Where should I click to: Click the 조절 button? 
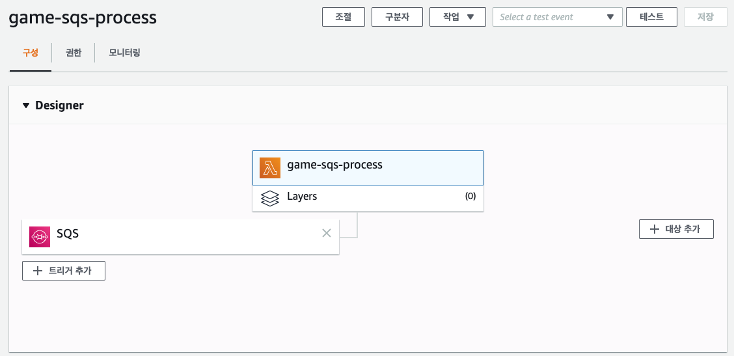tap(344, 17)
